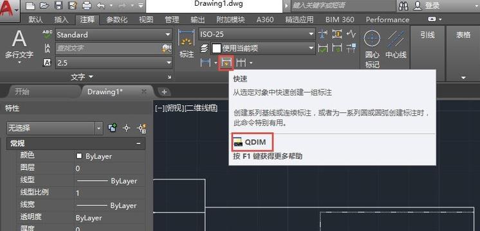Open the undo history dropdown arrow
This screenshot has height=231, width=480.
point(111,6)
